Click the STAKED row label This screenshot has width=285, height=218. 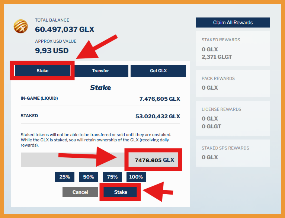(x=29, y=116)
